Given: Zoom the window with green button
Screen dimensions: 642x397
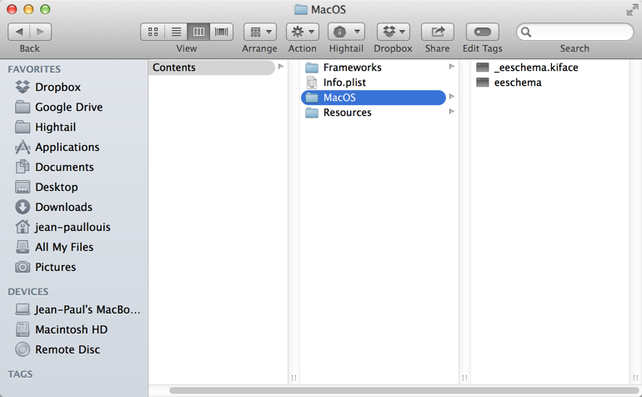Looking at the screenshot, I should pyautogui.click(x=45, y=9).
